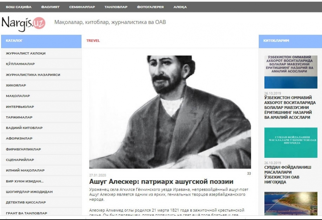322x220 pixels.
Task: Open the ФАОЛИЯТ menu item
Action: [x=50, y=7]
